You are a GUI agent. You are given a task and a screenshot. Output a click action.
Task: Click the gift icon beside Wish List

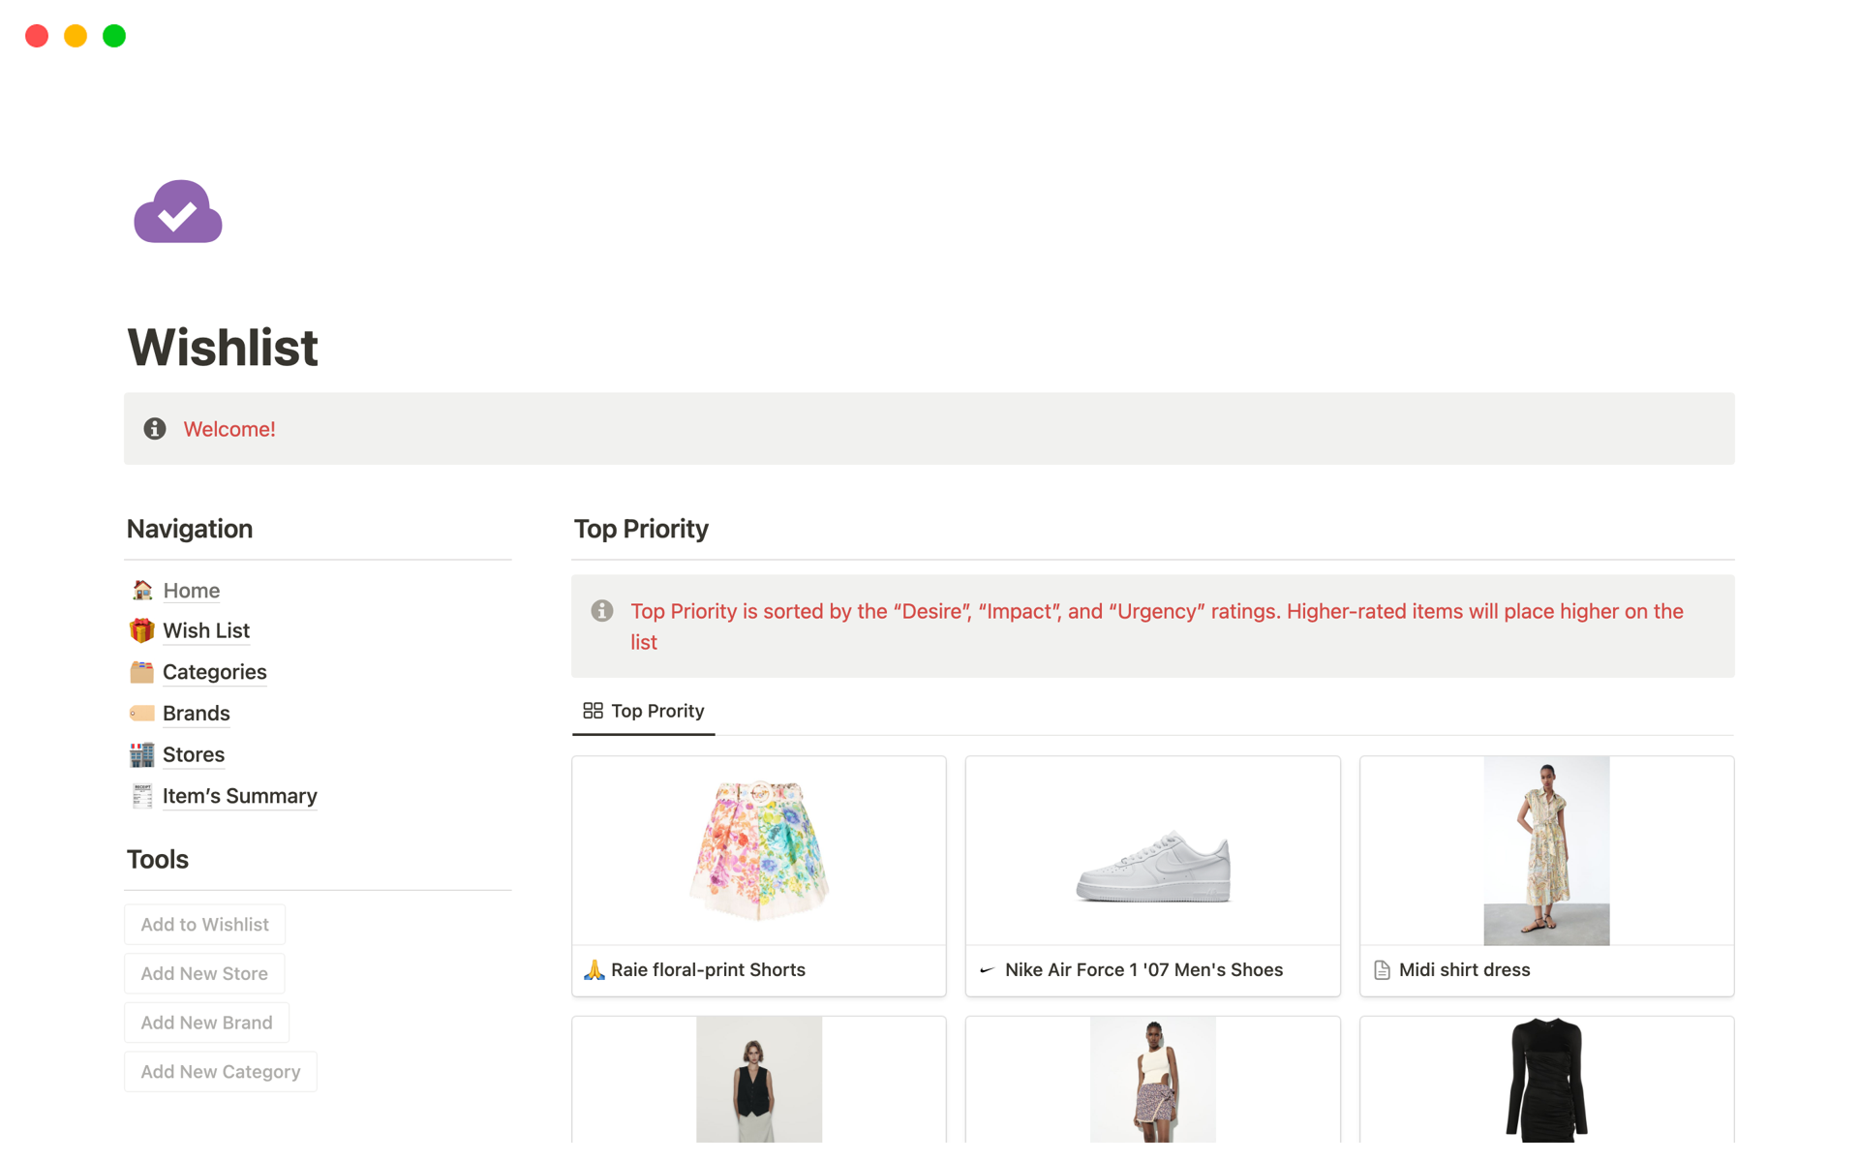tap(142, 630)
